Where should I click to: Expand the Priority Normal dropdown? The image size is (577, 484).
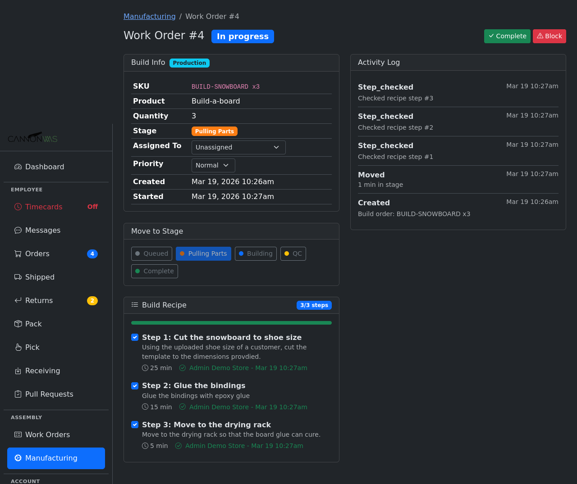[213, 165]
